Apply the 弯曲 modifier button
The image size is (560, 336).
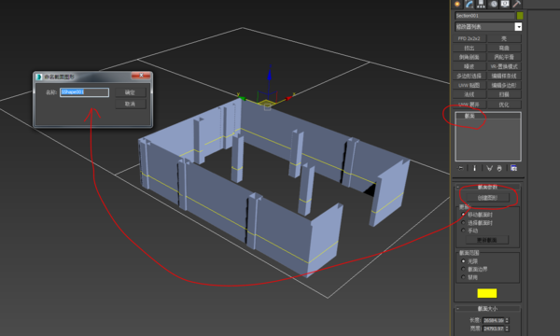(x=504, y=48)
